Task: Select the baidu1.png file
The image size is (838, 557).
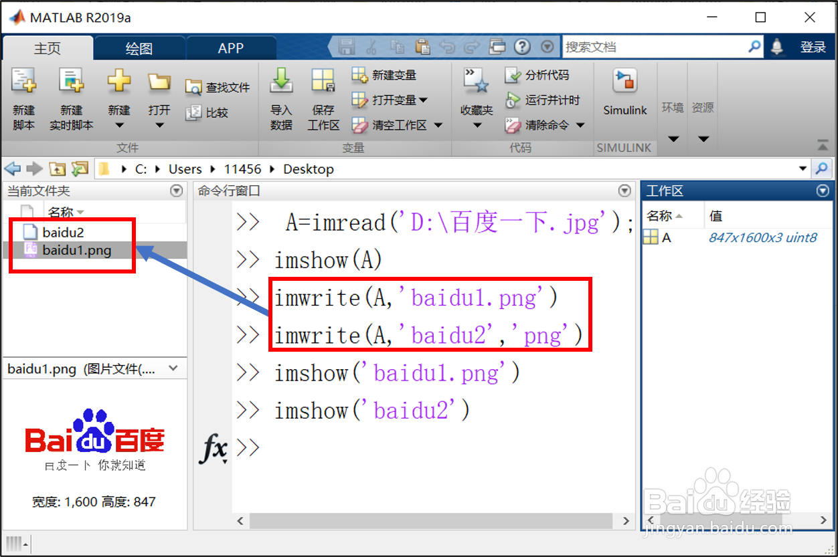Action: (77, 250)
